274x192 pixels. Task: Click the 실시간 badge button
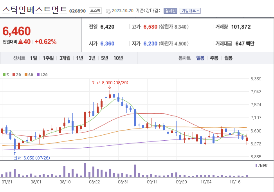point(170,11)
